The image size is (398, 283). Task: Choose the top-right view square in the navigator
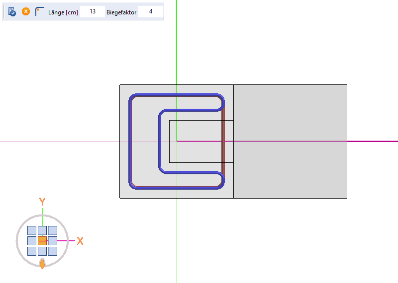click(53, 230)
